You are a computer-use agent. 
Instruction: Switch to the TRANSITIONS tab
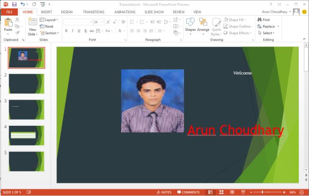[93, 12]
